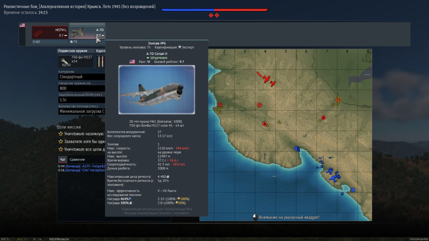429x241 pixels.
Task: Click the green squad marker on the map
Action: 331,157
